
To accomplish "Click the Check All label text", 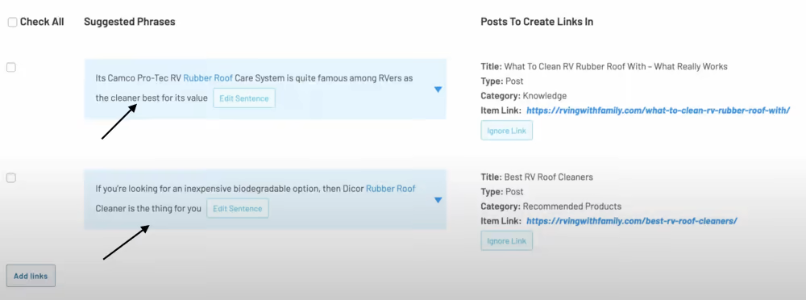I will point(42,22).
